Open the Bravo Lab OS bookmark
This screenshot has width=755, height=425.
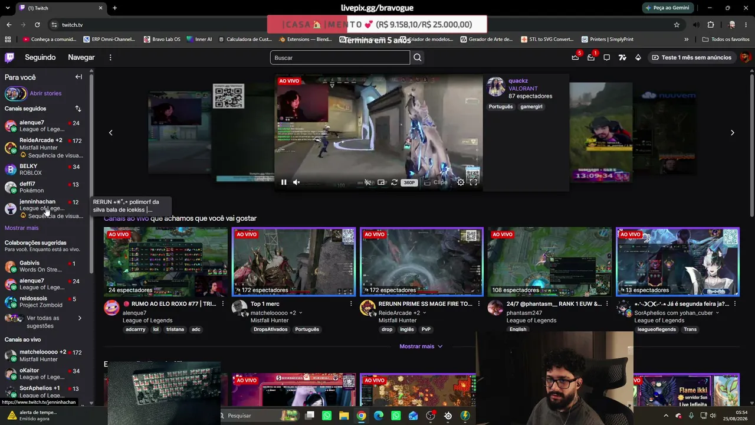[162, 40]
